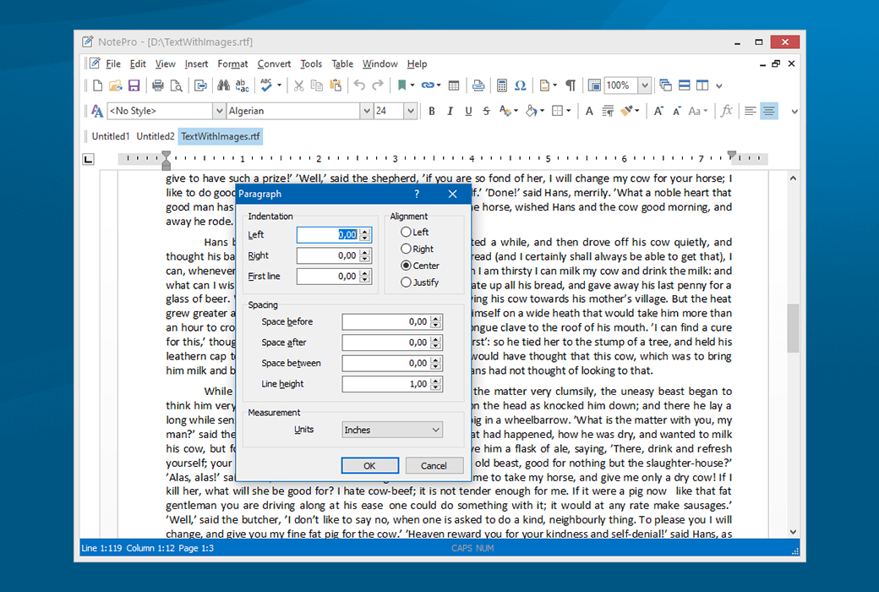Apply Underline formatting
Viewport: 879px width, 592px height.
[x=468, y=111]
